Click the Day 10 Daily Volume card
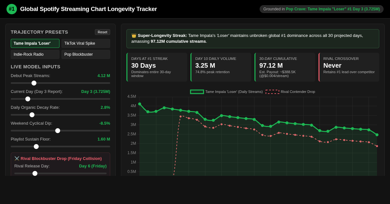390x204 pixels. tap(221, 67)
